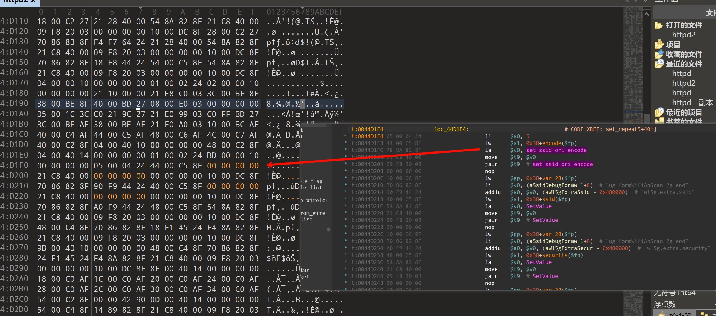Click the address 4:D190 row label
716x316 pixels.
point(14,104)
